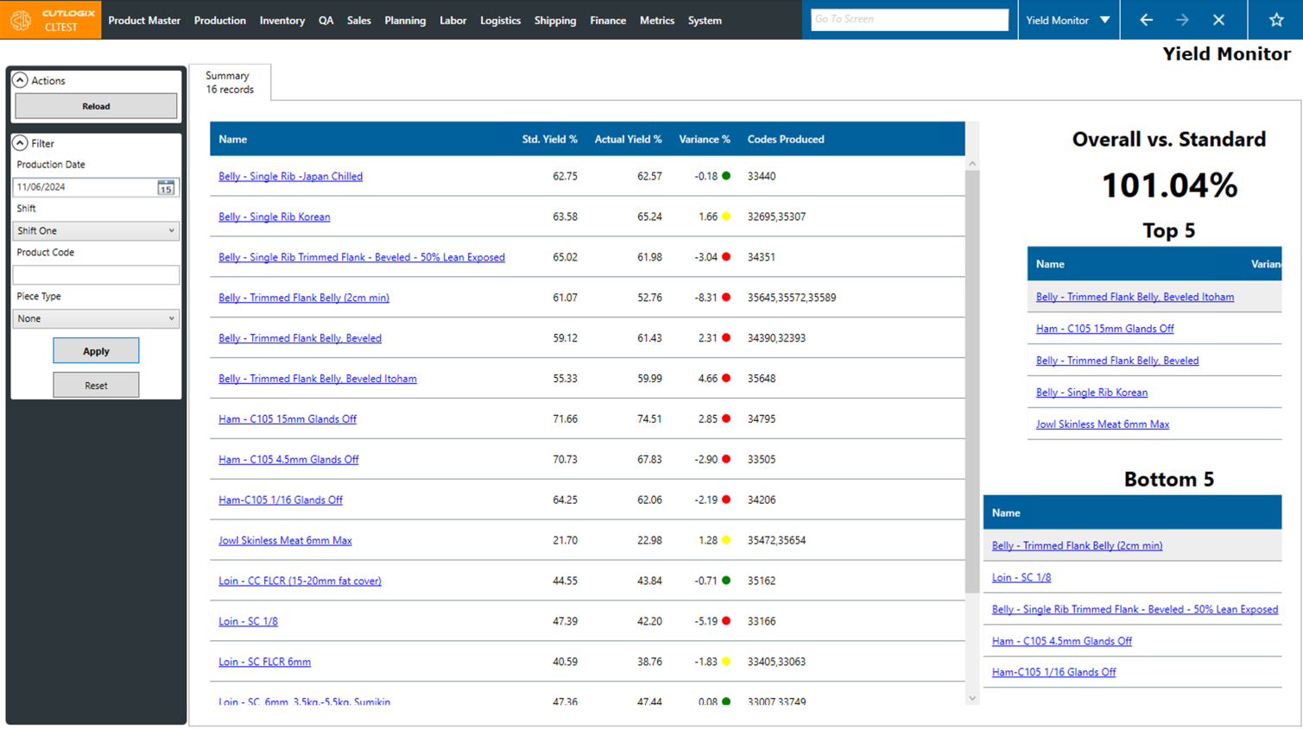Click the Apply filter button

click(x=96, y=350)
